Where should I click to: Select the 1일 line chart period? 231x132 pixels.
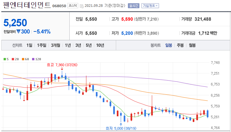[29, 45]
